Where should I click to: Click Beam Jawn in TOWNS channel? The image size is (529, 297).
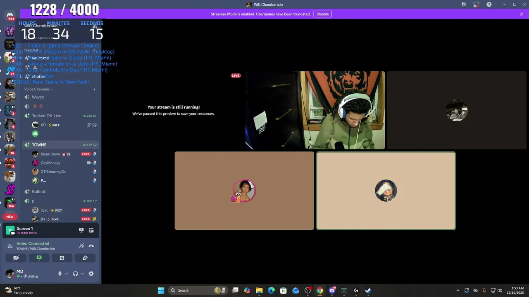[x=64, y=154]
